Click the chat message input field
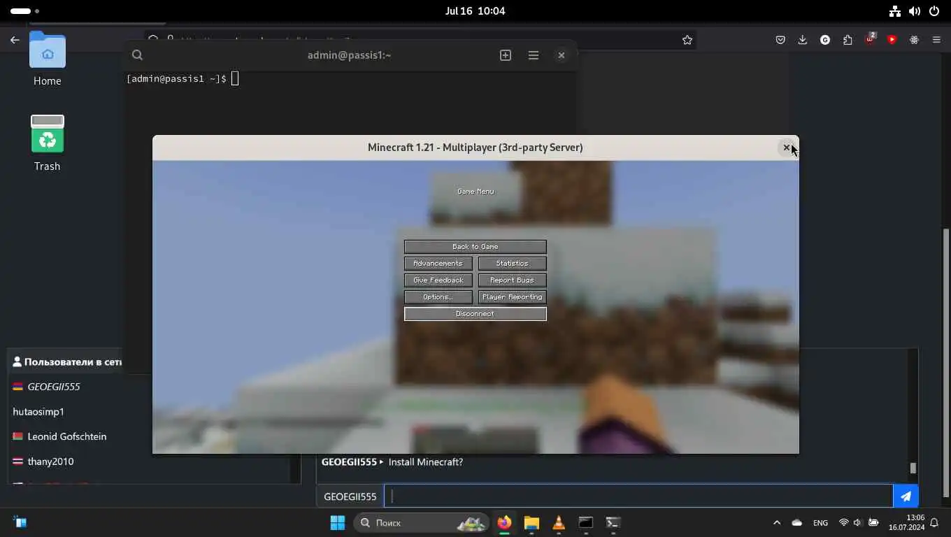The image size is (951, 537). 638,496
